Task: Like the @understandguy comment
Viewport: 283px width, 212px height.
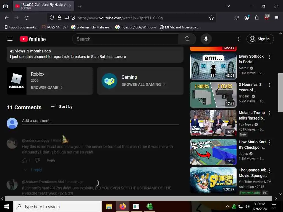Action: coord(25,160)
